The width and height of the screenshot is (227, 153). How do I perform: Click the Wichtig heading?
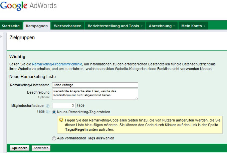17,56
